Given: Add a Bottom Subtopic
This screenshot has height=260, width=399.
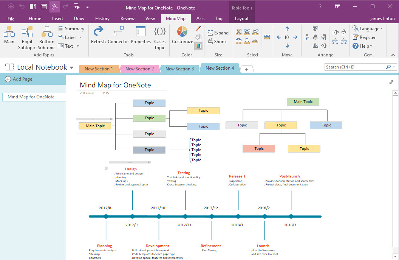Looking at the screenshot, I should [x=46, y=37].
